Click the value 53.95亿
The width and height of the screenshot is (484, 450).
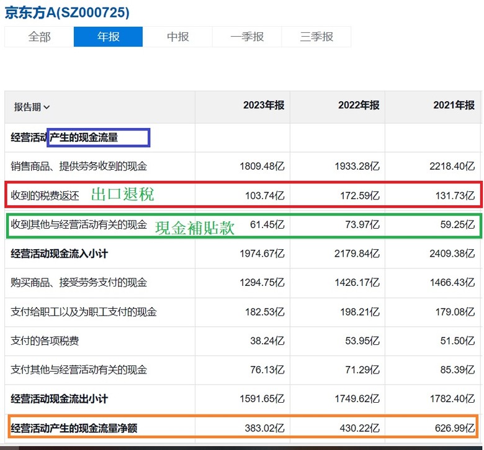[x=362, y=341]
